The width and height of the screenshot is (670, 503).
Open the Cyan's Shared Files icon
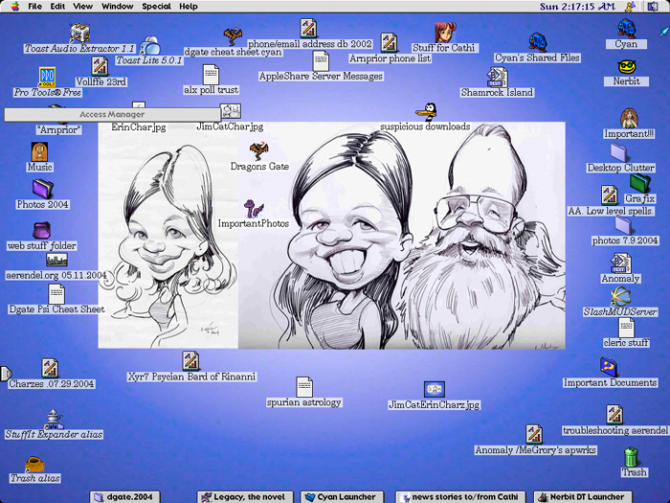coord(538,42)
